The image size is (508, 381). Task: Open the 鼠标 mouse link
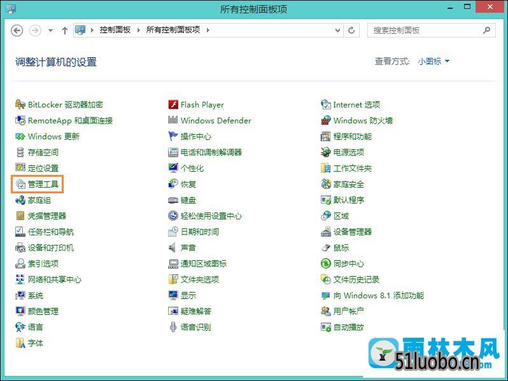[341, 247]
